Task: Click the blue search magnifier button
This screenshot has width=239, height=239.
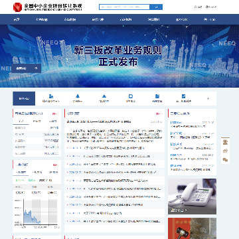Action: tap(156, 7)
